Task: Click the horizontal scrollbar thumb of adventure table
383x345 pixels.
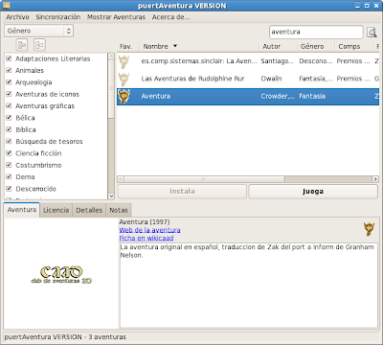Action: pyautogui.click(x=204, y=179)
